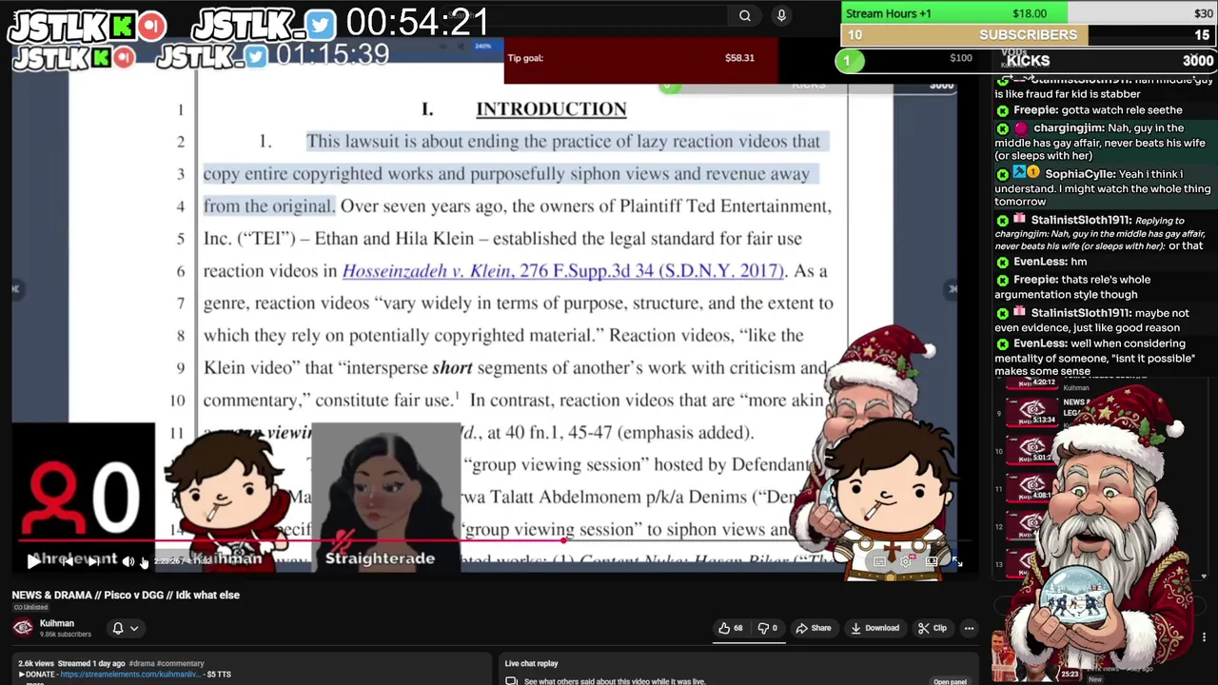The width and height of the screenshot is (1218, 685).
Task: Start voice search with the microphone icon
Action: tap(781, 15)
